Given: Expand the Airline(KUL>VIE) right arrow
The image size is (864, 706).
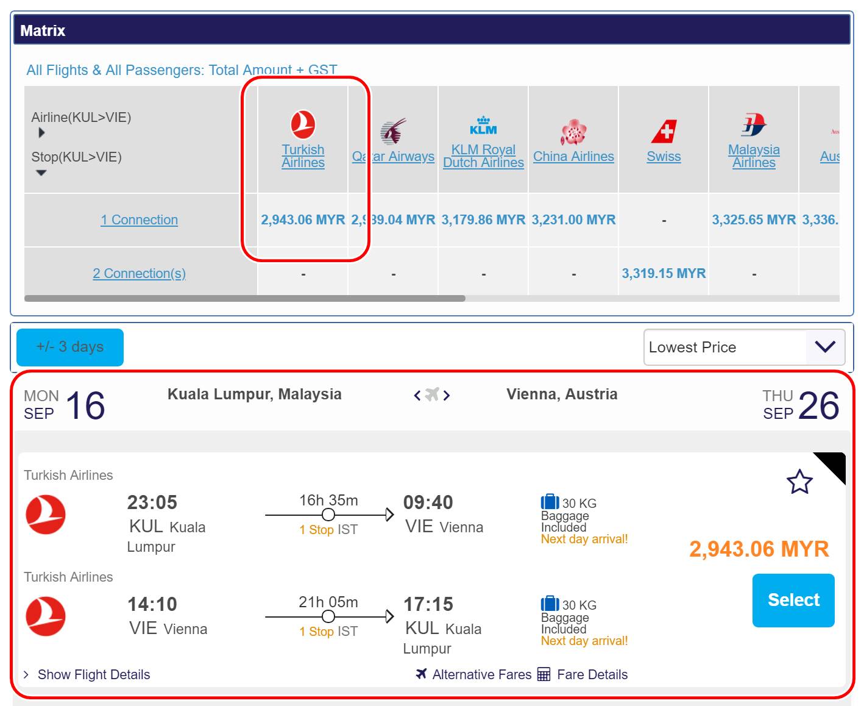Looking at the screenshot, I should 41,133.
